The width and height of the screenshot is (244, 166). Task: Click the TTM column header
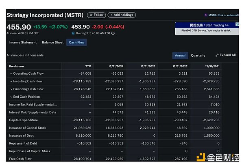coord(88,66)
